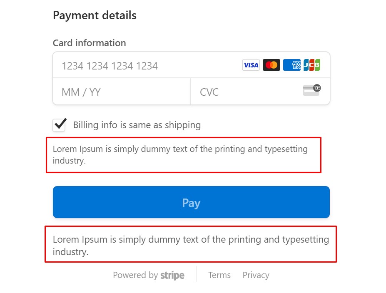Open the Privacy link
Viewport: 386px width, 293px height.
(256, 275)
